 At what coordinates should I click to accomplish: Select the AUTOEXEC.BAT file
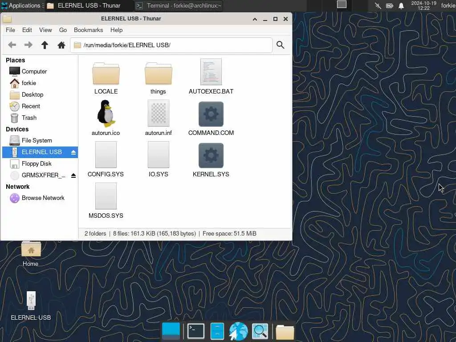pos(211,77)
